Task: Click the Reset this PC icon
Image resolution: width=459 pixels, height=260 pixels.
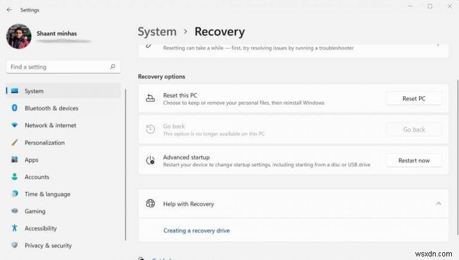Action: click(x=150, y=99)
